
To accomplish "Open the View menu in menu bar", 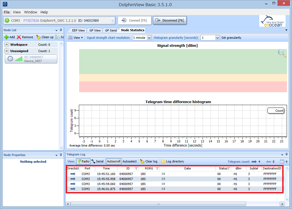I will pos(17,12).
